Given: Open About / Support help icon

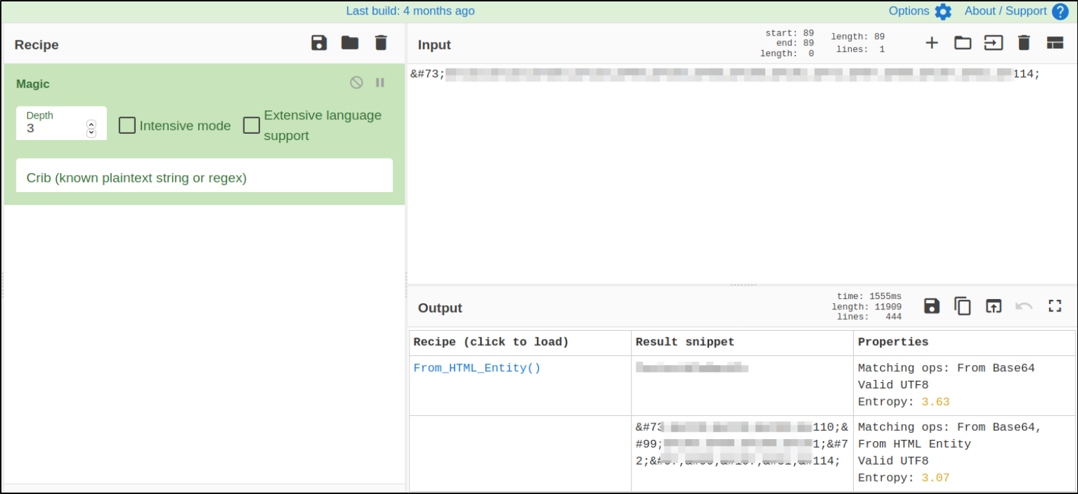Looking at the screenshot, I should click(1060, 12).
